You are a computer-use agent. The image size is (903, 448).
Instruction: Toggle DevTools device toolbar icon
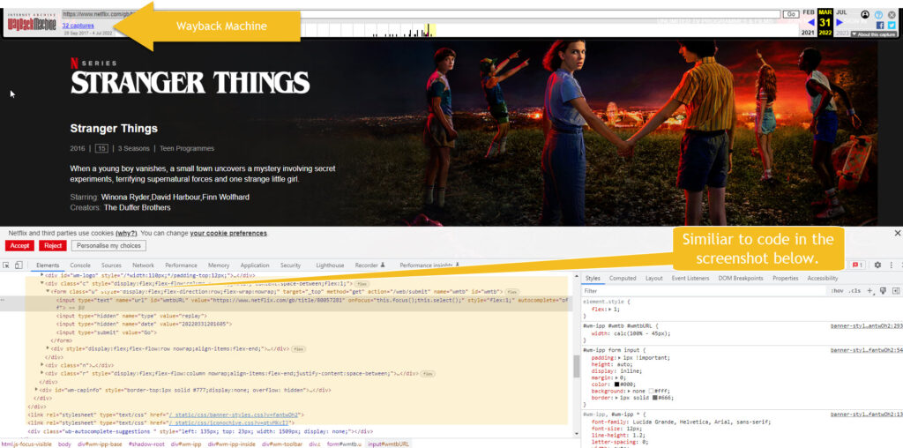pyautogui.click(x=19, y=265)
